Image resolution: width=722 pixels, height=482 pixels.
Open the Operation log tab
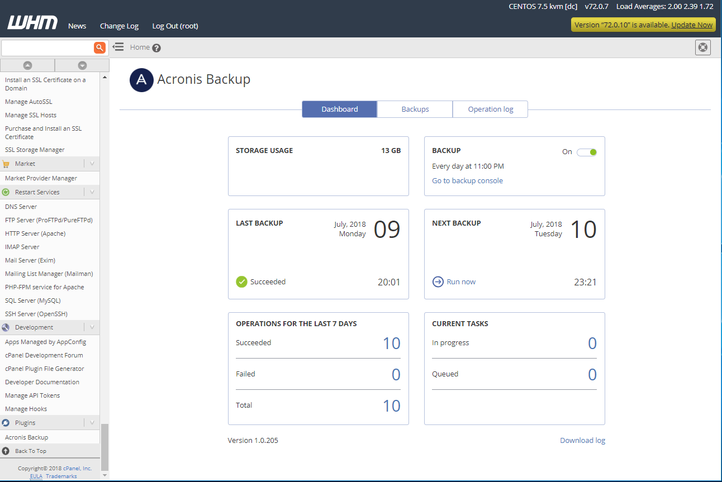(491, 109)
